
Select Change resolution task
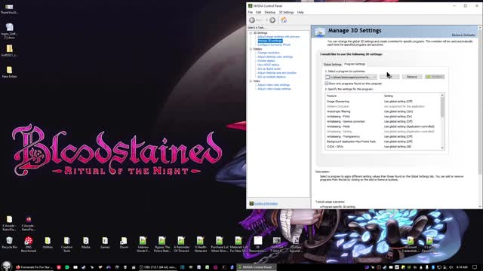[x=269, y=53]
